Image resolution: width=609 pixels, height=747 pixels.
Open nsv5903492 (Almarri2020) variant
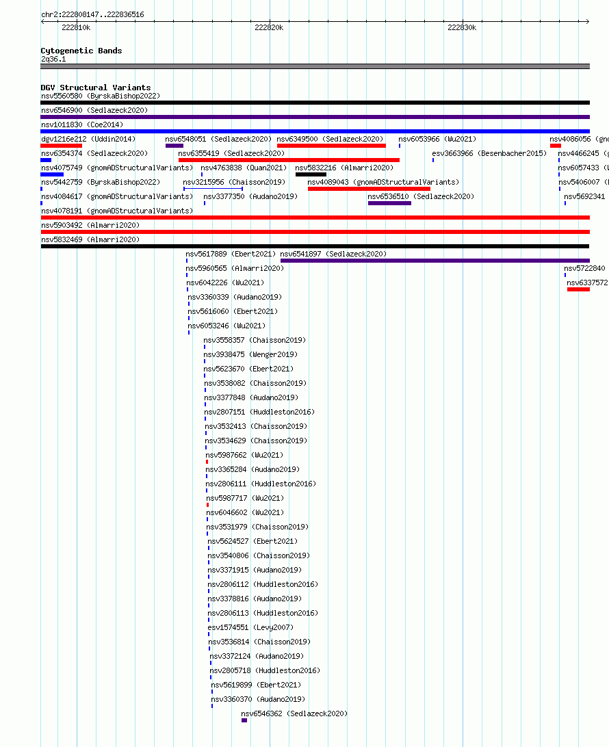(90, 225)
